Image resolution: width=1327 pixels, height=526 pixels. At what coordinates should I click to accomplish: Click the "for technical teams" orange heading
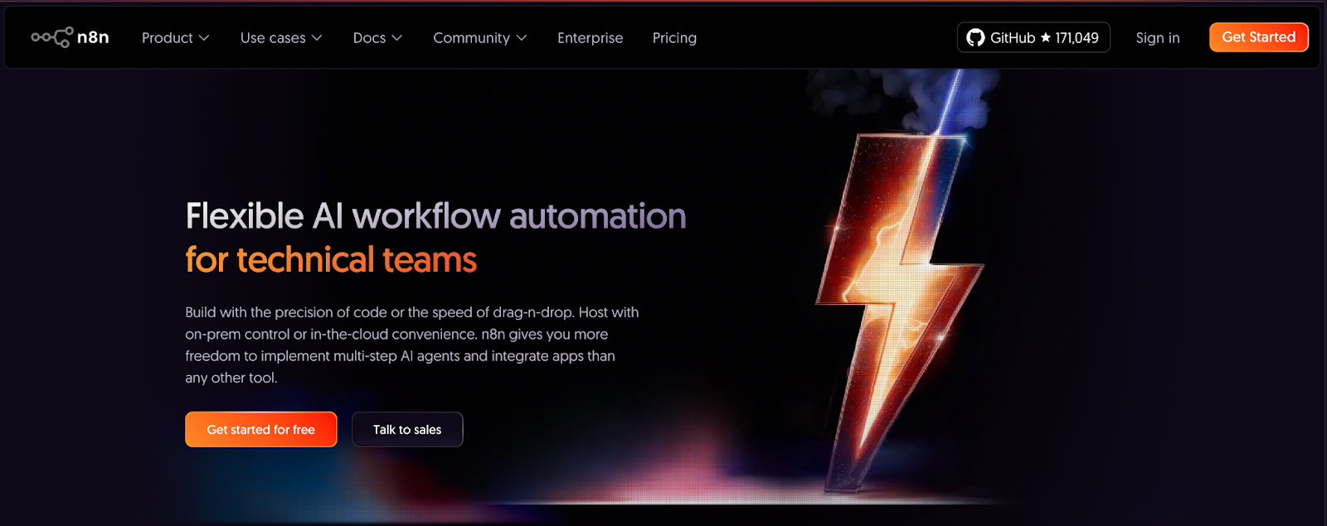pyautogui.click(x=331, y=260)
